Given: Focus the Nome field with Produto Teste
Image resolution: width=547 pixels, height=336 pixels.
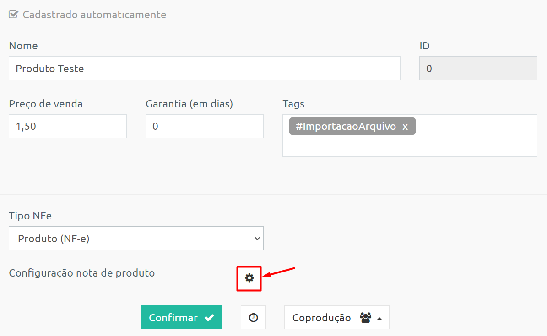Looking at the screenshot, I should point(205,68).
